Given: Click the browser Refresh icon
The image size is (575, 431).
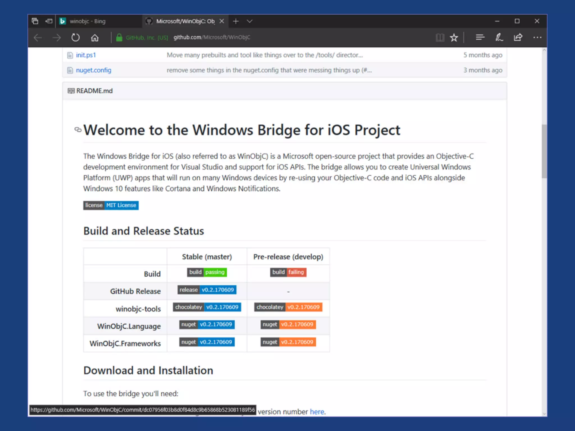Looking at the screenshot, I should point(75,37).
